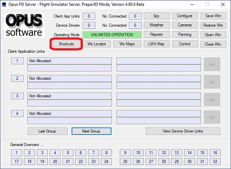
Task: Click the UNLIMITED OPERATION mode indicator
Action: click(112, 35)
